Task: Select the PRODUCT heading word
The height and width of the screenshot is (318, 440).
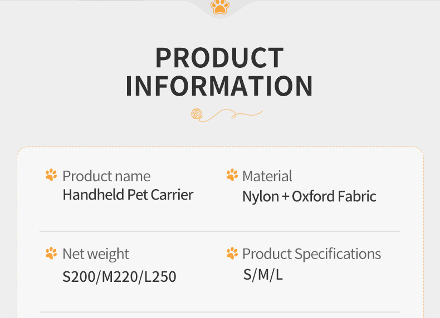Action: pyautogui.click(x=219, y=58)
